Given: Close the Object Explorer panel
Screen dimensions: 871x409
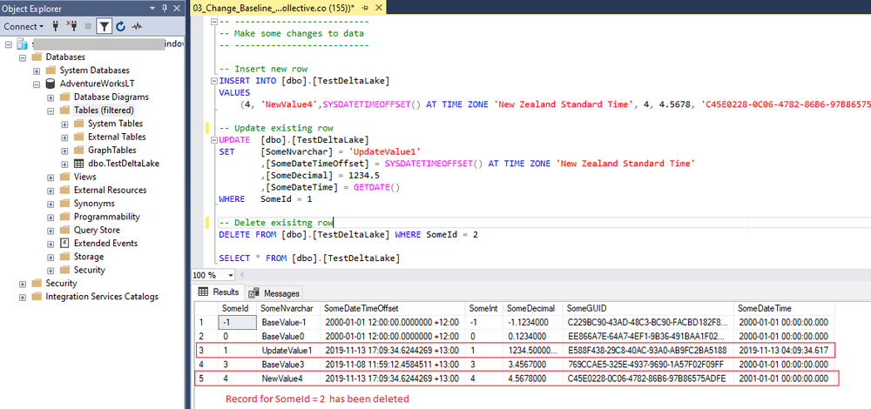Looking at the screenshot, I should (176, 9).
